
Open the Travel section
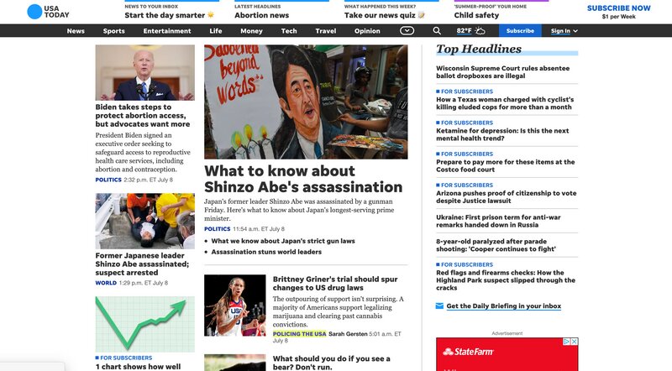[326, 31]
